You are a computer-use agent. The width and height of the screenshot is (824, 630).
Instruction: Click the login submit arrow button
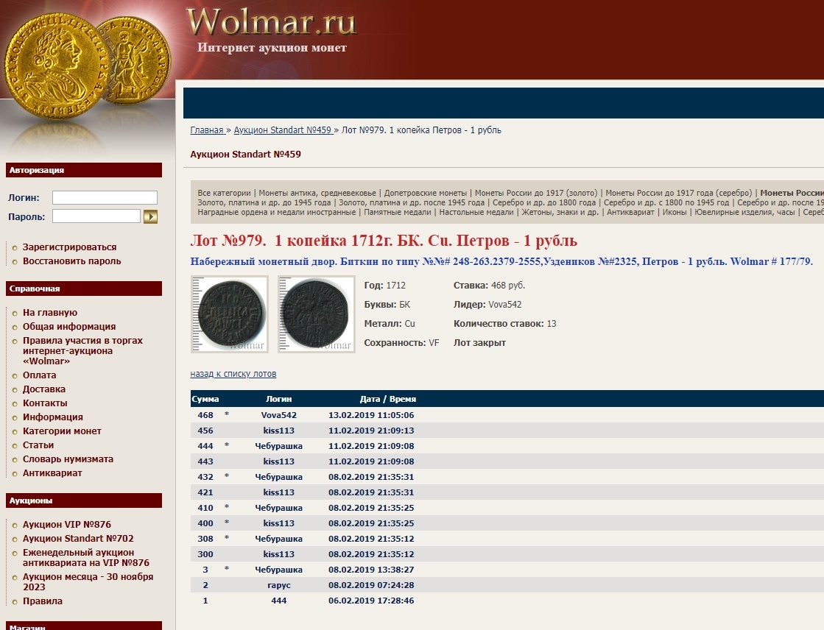(x=150, y=216)
